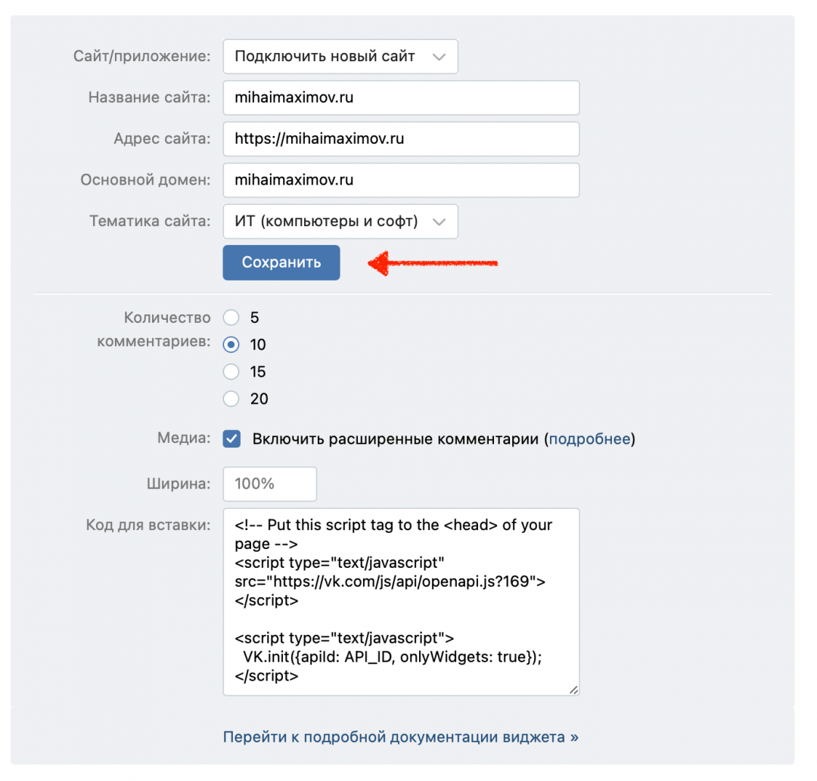Image resolution: width=817 pixels, height=781 pixels.
Task: Expand the Тематика сайта dropdown
Action: [340, 222]
